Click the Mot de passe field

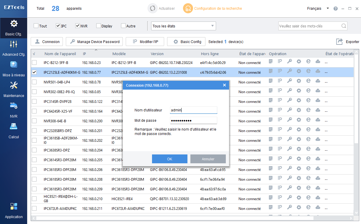tap(194, 121)
